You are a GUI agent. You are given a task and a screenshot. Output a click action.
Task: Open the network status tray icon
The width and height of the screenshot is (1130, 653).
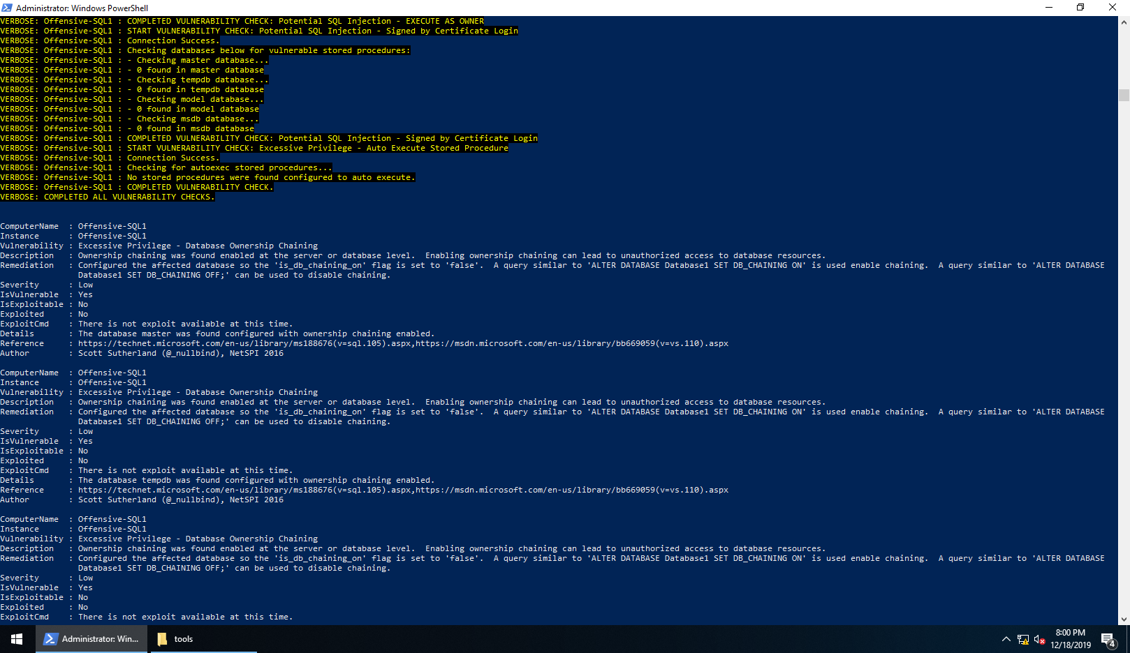click(1023, 639)
